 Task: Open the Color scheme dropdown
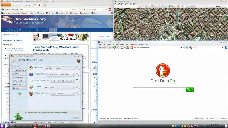click(x=60, y=68)
